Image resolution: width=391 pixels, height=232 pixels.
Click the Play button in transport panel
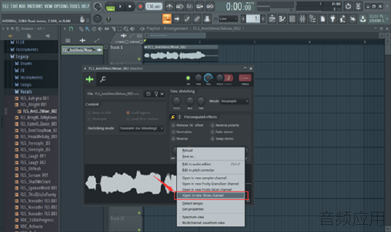click(120, 7)
